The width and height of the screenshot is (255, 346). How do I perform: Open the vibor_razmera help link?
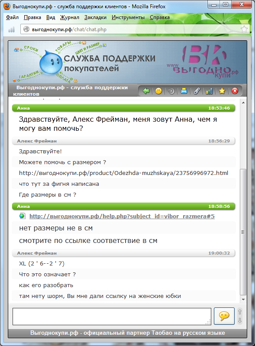(x=122, y=216)
